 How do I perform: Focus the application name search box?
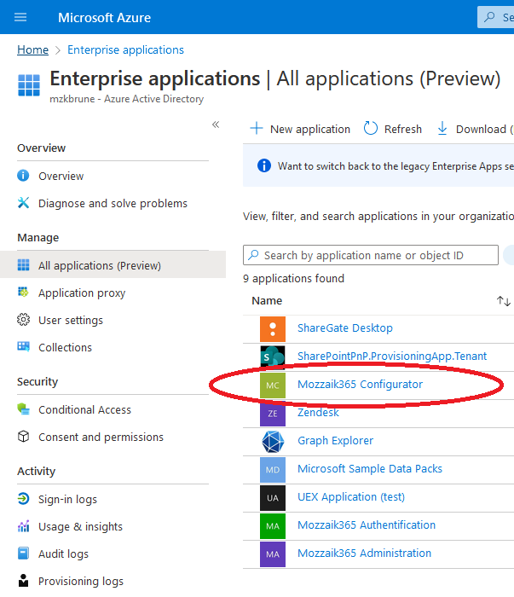(371, 255)
